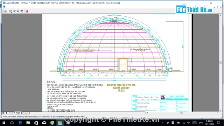The image size is (224, 126).
Task: Switch to the Layout1 tab
Action: (x=25, y=113)
